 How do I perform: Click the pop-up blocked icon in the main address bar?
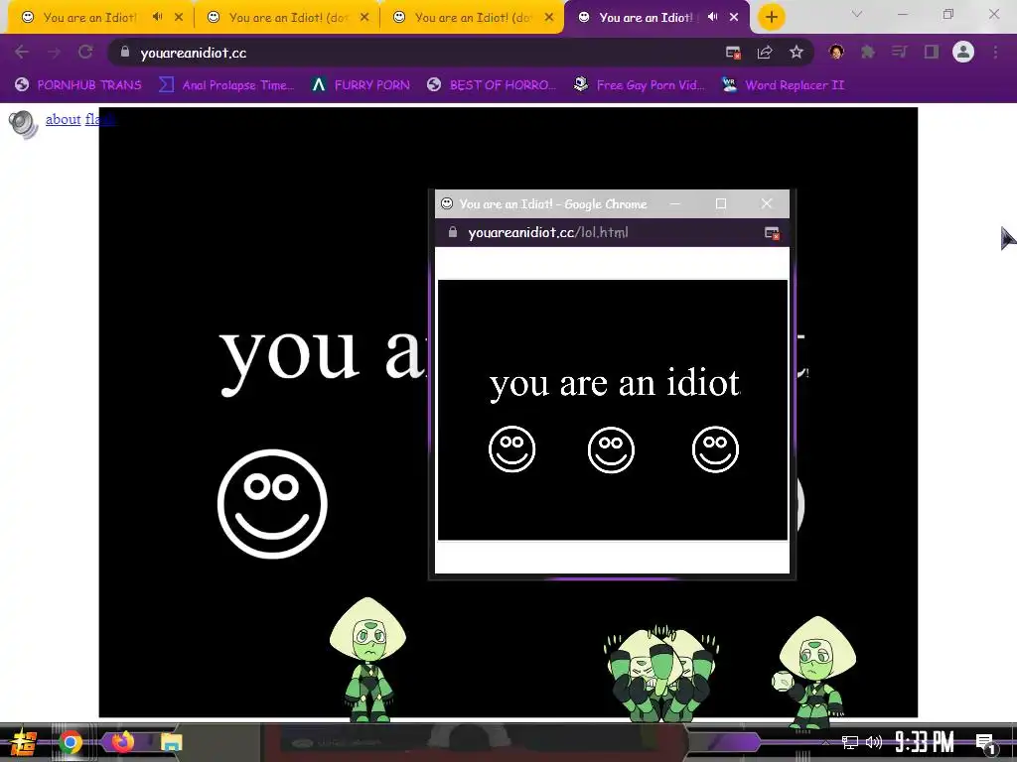coord(734,54)
